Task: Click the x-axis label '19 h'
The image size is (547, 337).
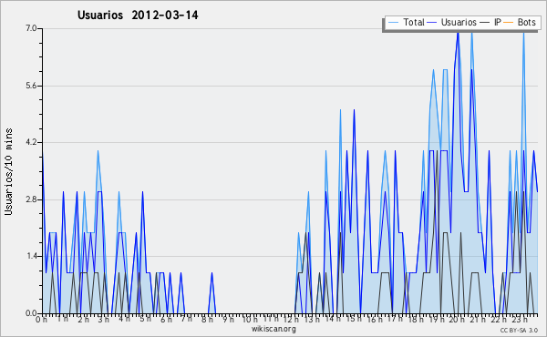Action: (436, 320)
